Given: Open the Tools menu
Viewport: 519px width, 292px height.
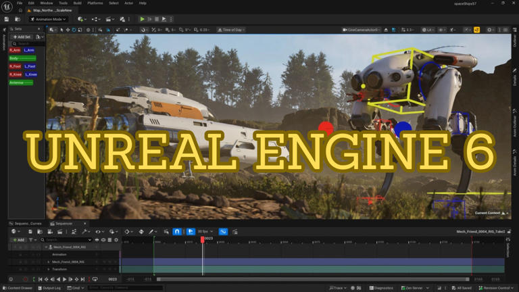Looking at the screenshot, I should pos(64,3).
